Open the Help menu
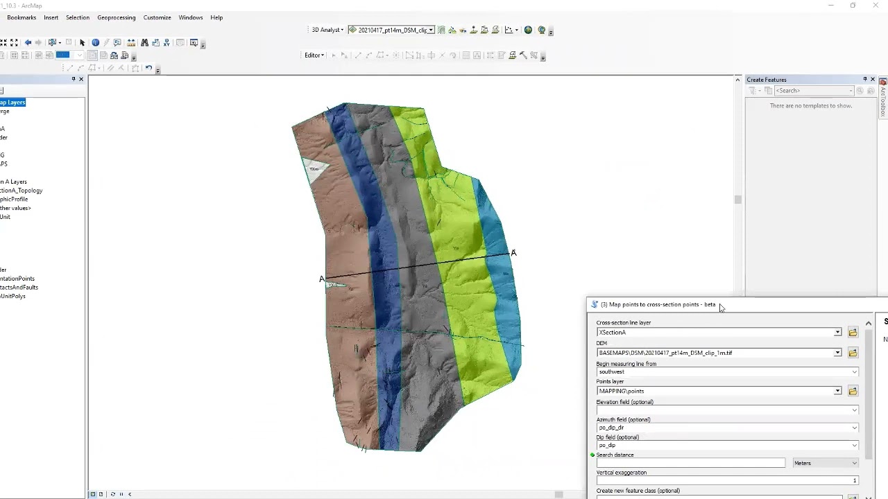 pyautogui.click(x=216, y=17)
